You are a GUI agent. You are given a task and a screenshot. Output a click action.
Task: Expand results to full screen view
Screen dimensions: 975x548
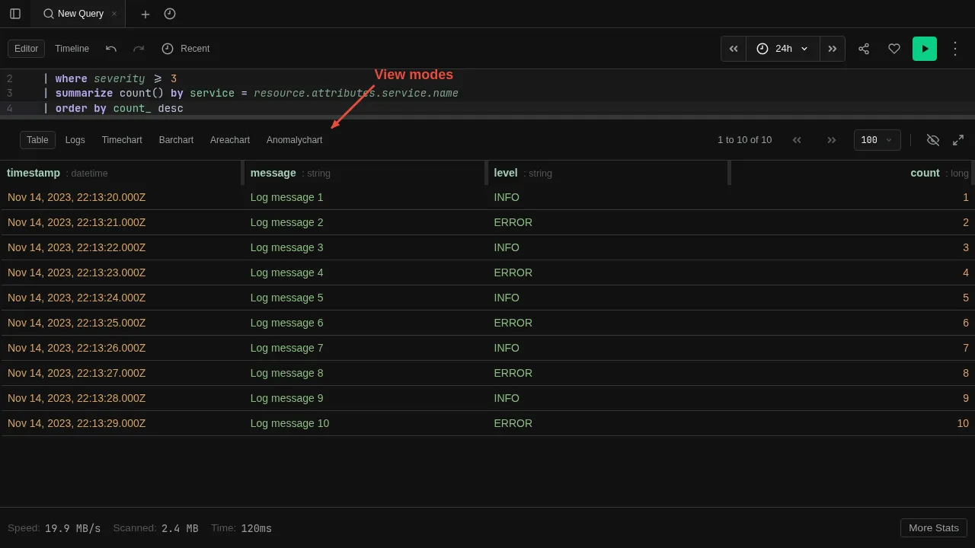pyautogui.click(x=958, y=139)
